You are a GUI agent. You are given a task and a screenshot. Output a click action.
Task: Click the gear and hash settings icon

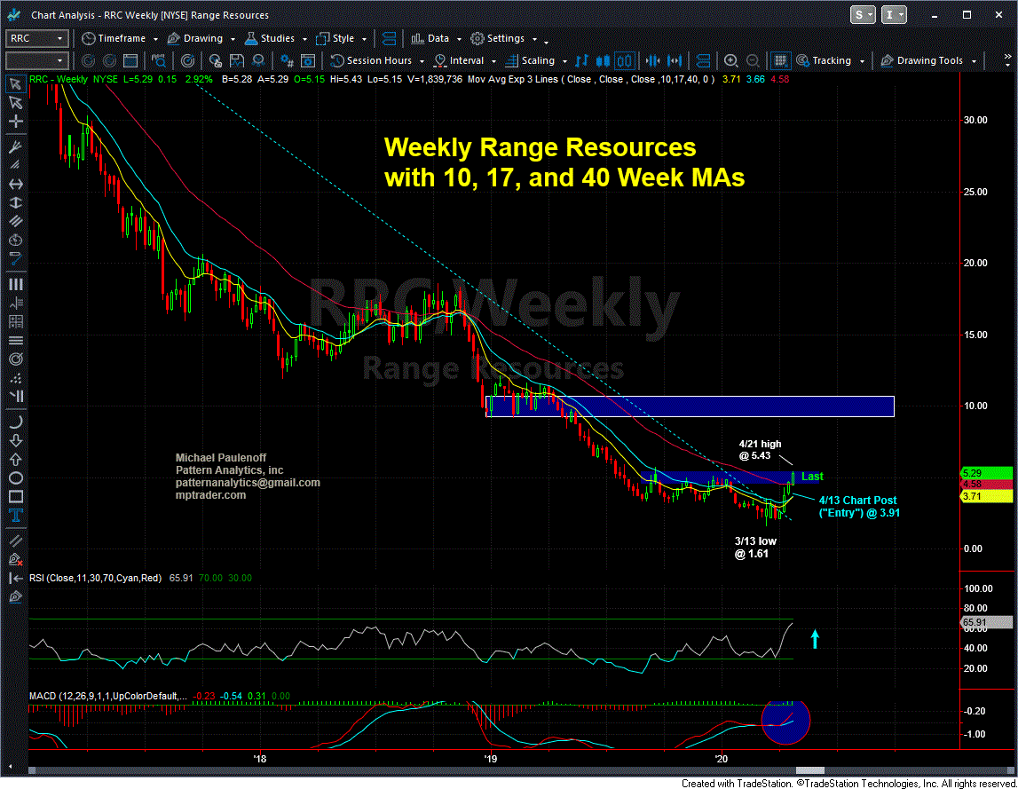[x=287, y=61]
